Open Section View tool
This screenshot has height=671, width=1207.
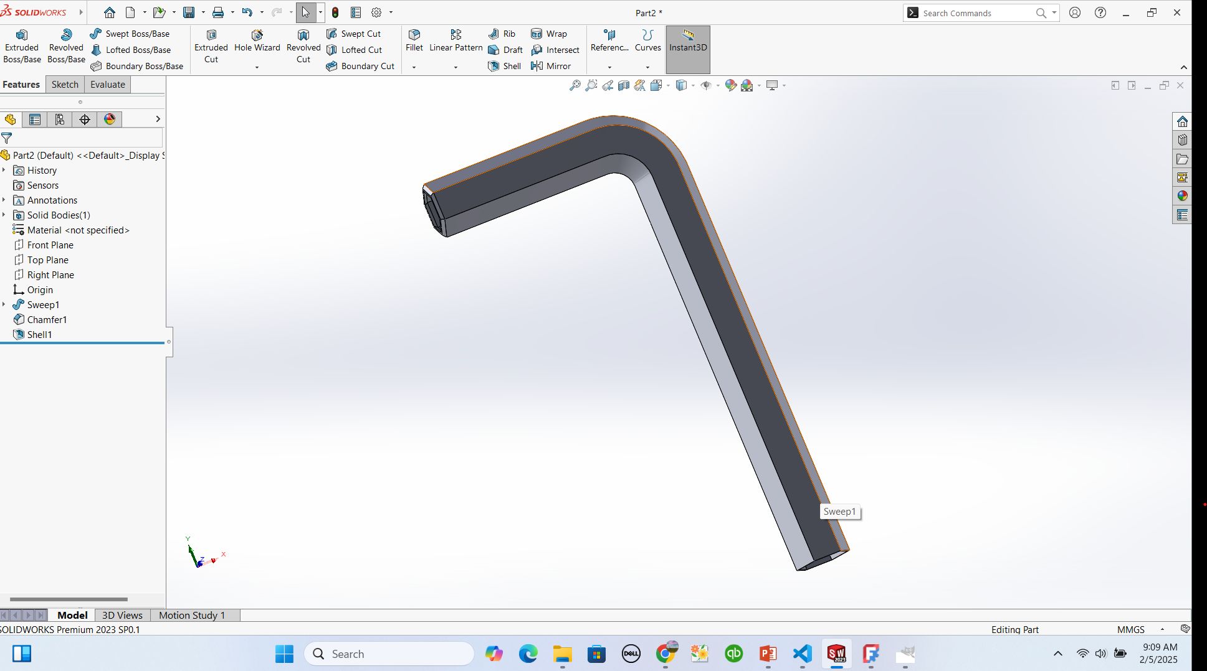click(624, 85)
